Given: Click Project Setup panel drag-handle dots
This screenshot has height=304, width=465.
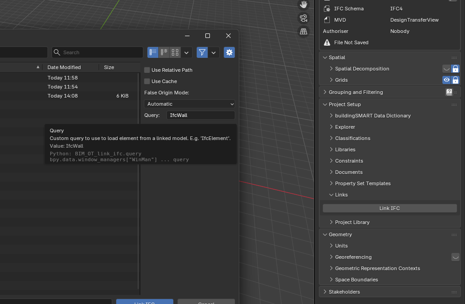Looking at the screenshot, I should click(454, 104).
